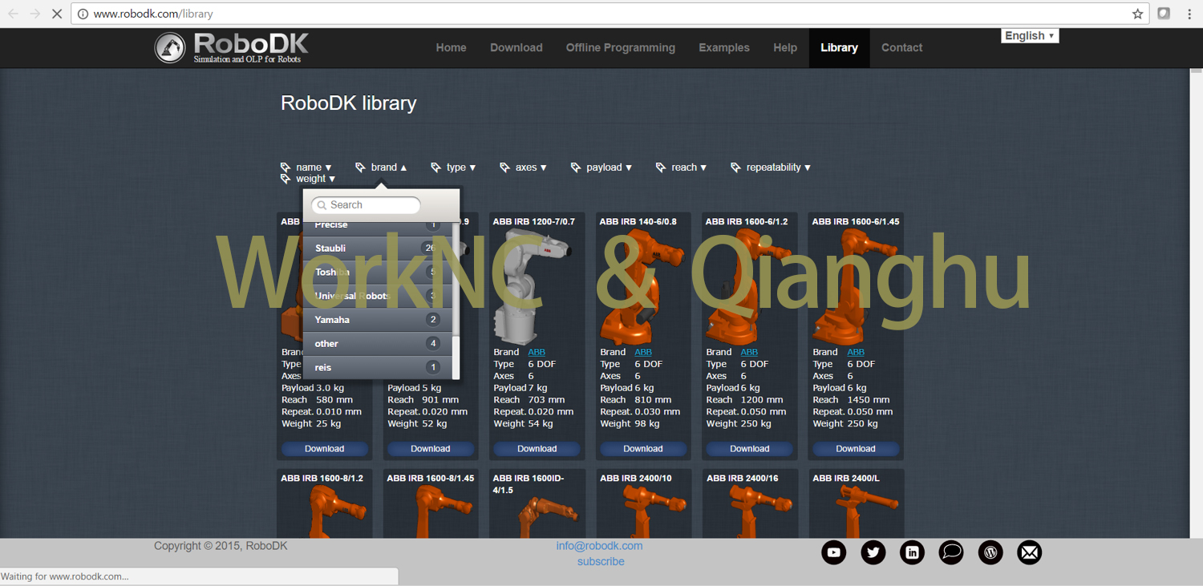The image size is (1203, 586).
Task: Open RoboDK YouTube channel icon
Action: click(834, 552)
